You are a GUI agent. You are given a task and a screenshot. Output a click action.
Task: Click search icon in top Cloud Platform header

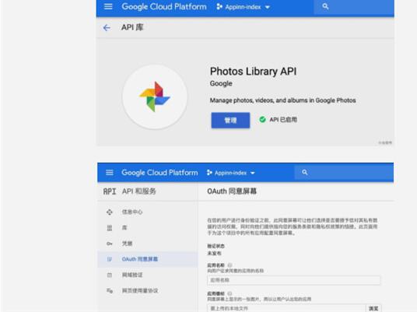pos(325,6)
